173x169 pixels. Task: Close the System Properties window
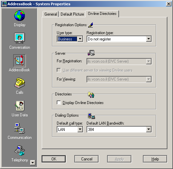point(169,4)
